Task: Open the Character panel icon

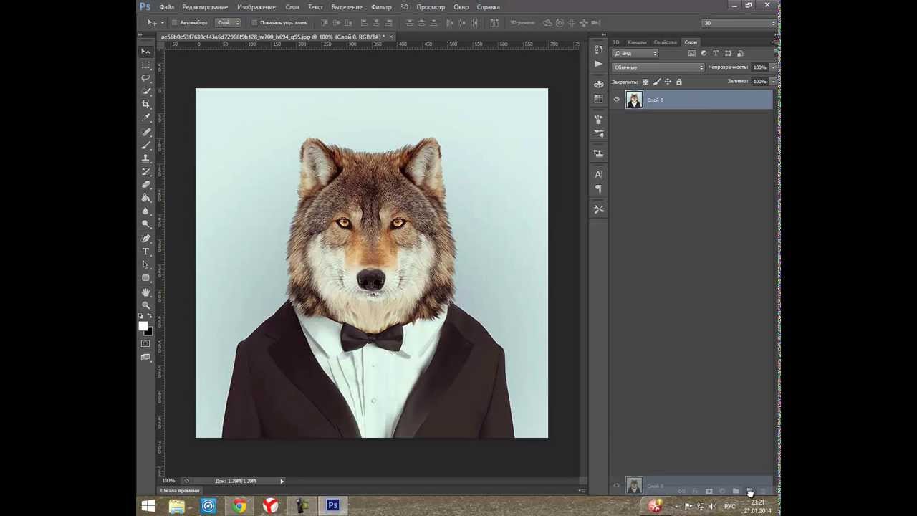Action: click(598, 174)
